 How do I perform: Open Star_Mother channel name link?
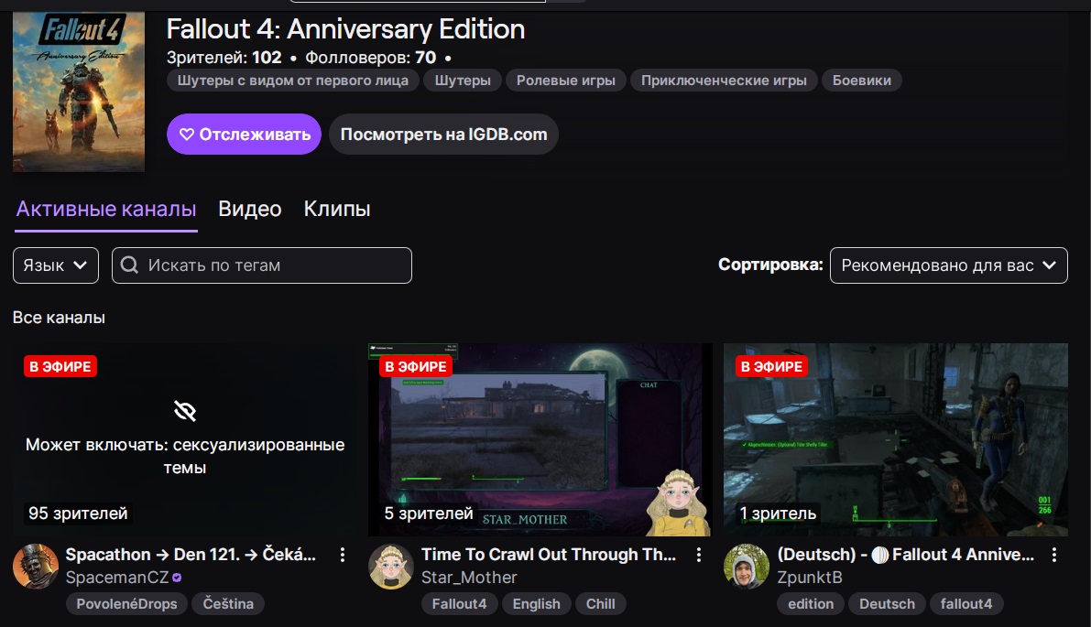pos(469,578)
